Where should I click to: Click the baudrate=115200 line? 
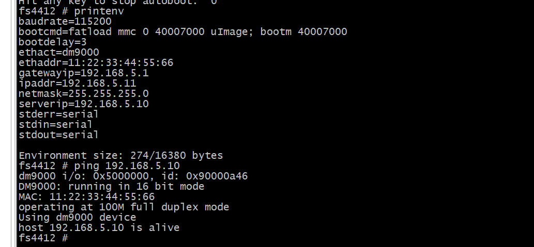pos(65,22)
